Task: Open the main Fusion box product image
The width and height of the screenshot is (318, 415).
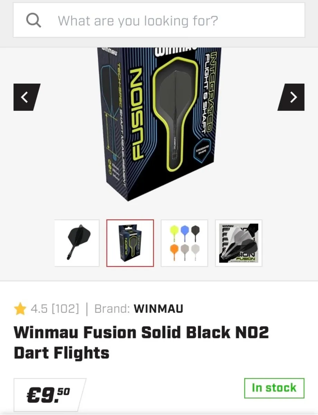Action: [159, 124]
